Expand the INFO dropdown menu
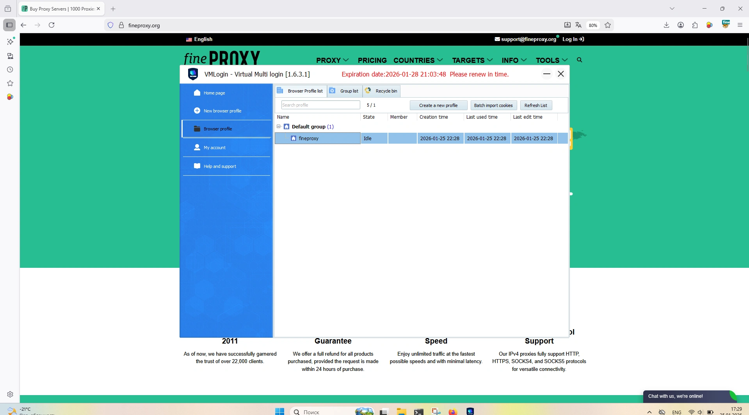The height and width of the screenshot is (415, 749). (x=514, y=60)
